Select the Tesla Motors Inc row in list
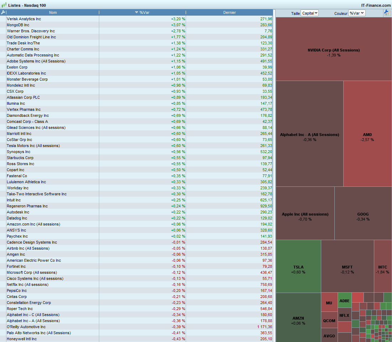392x342 pixels. click(136, 146)
